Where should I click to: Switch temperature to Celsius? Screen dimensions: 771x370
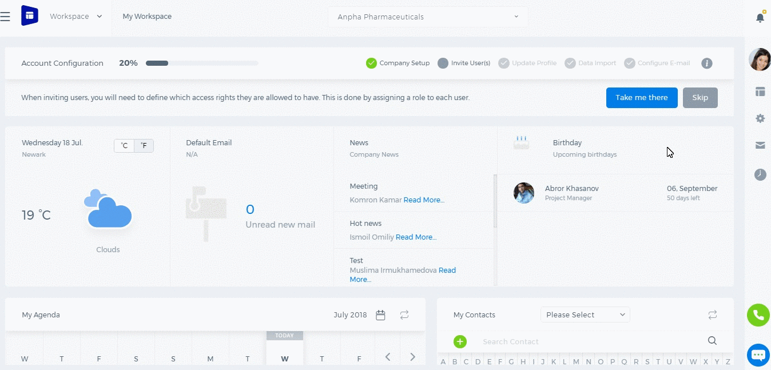coord(124,146)
